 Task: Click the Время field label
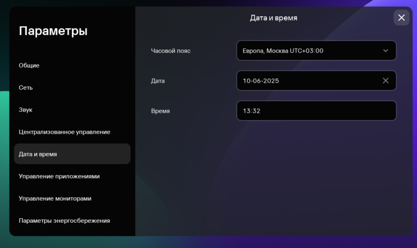160,111
